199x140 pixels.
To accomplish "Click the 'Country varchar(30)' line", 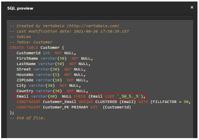I will [x=52, y=91].
